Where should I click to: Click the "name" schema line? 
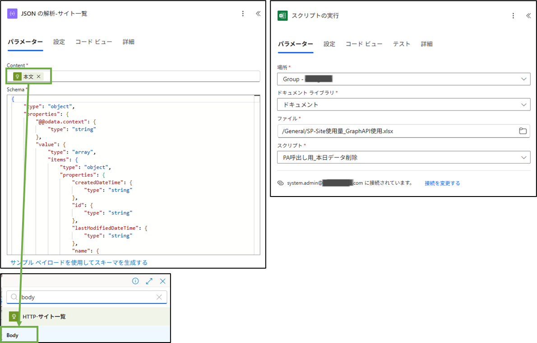click(86, 251)
